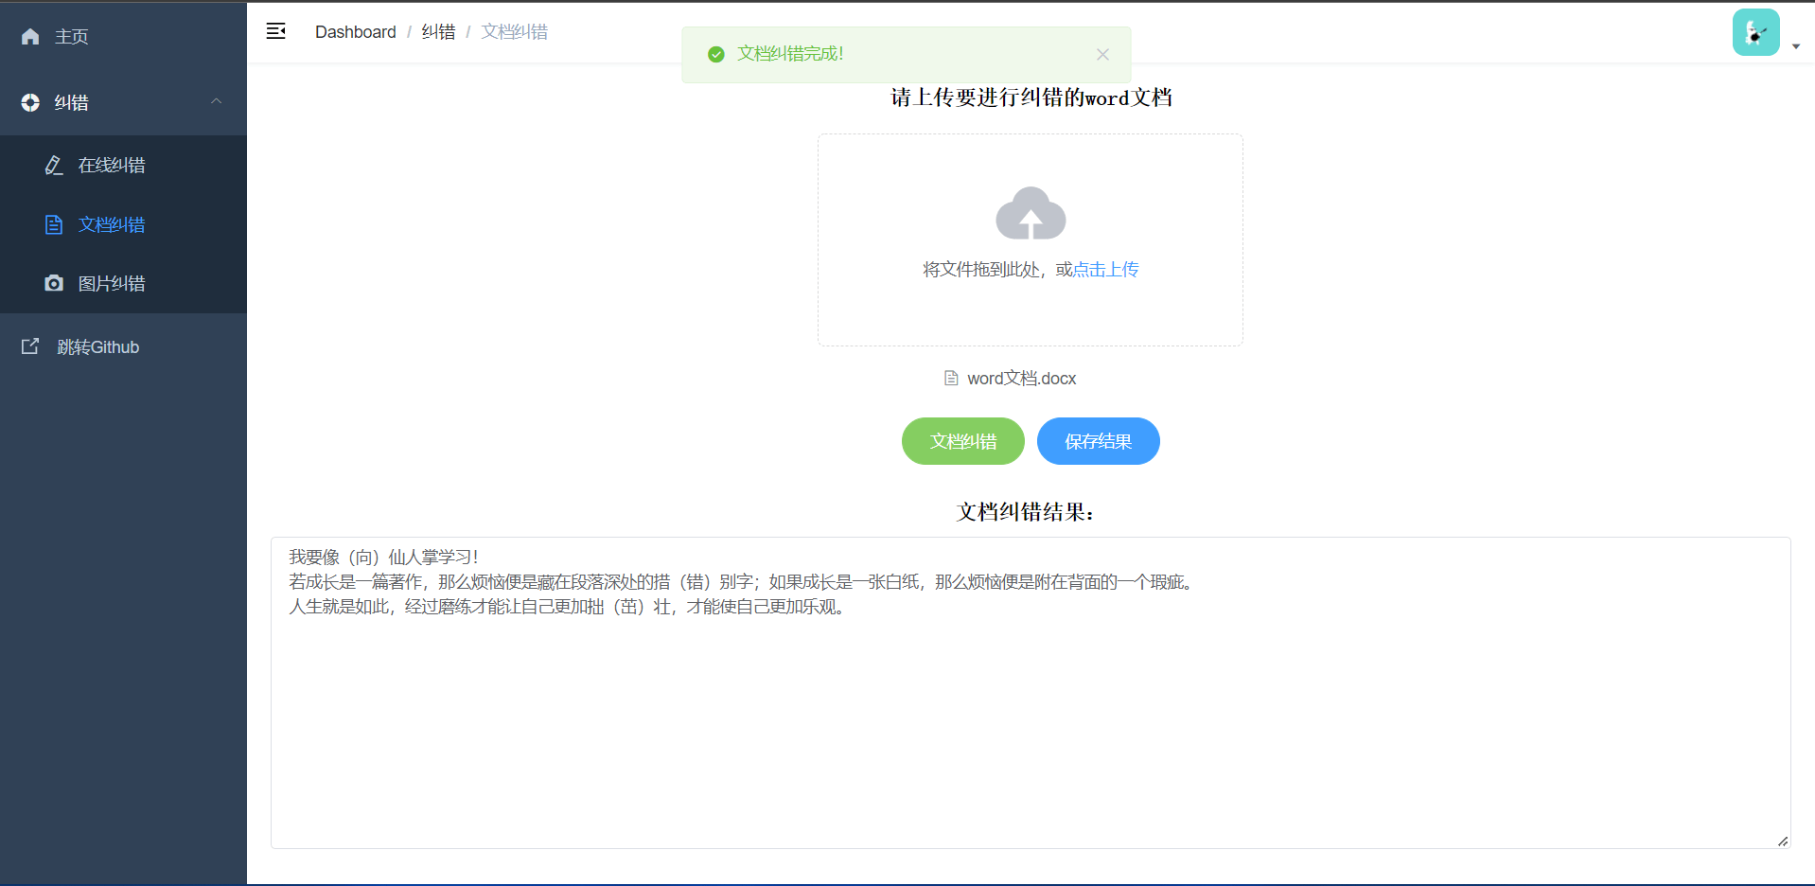
Task: Click the document icon for 文档纠错
Action: click(54, 224)
